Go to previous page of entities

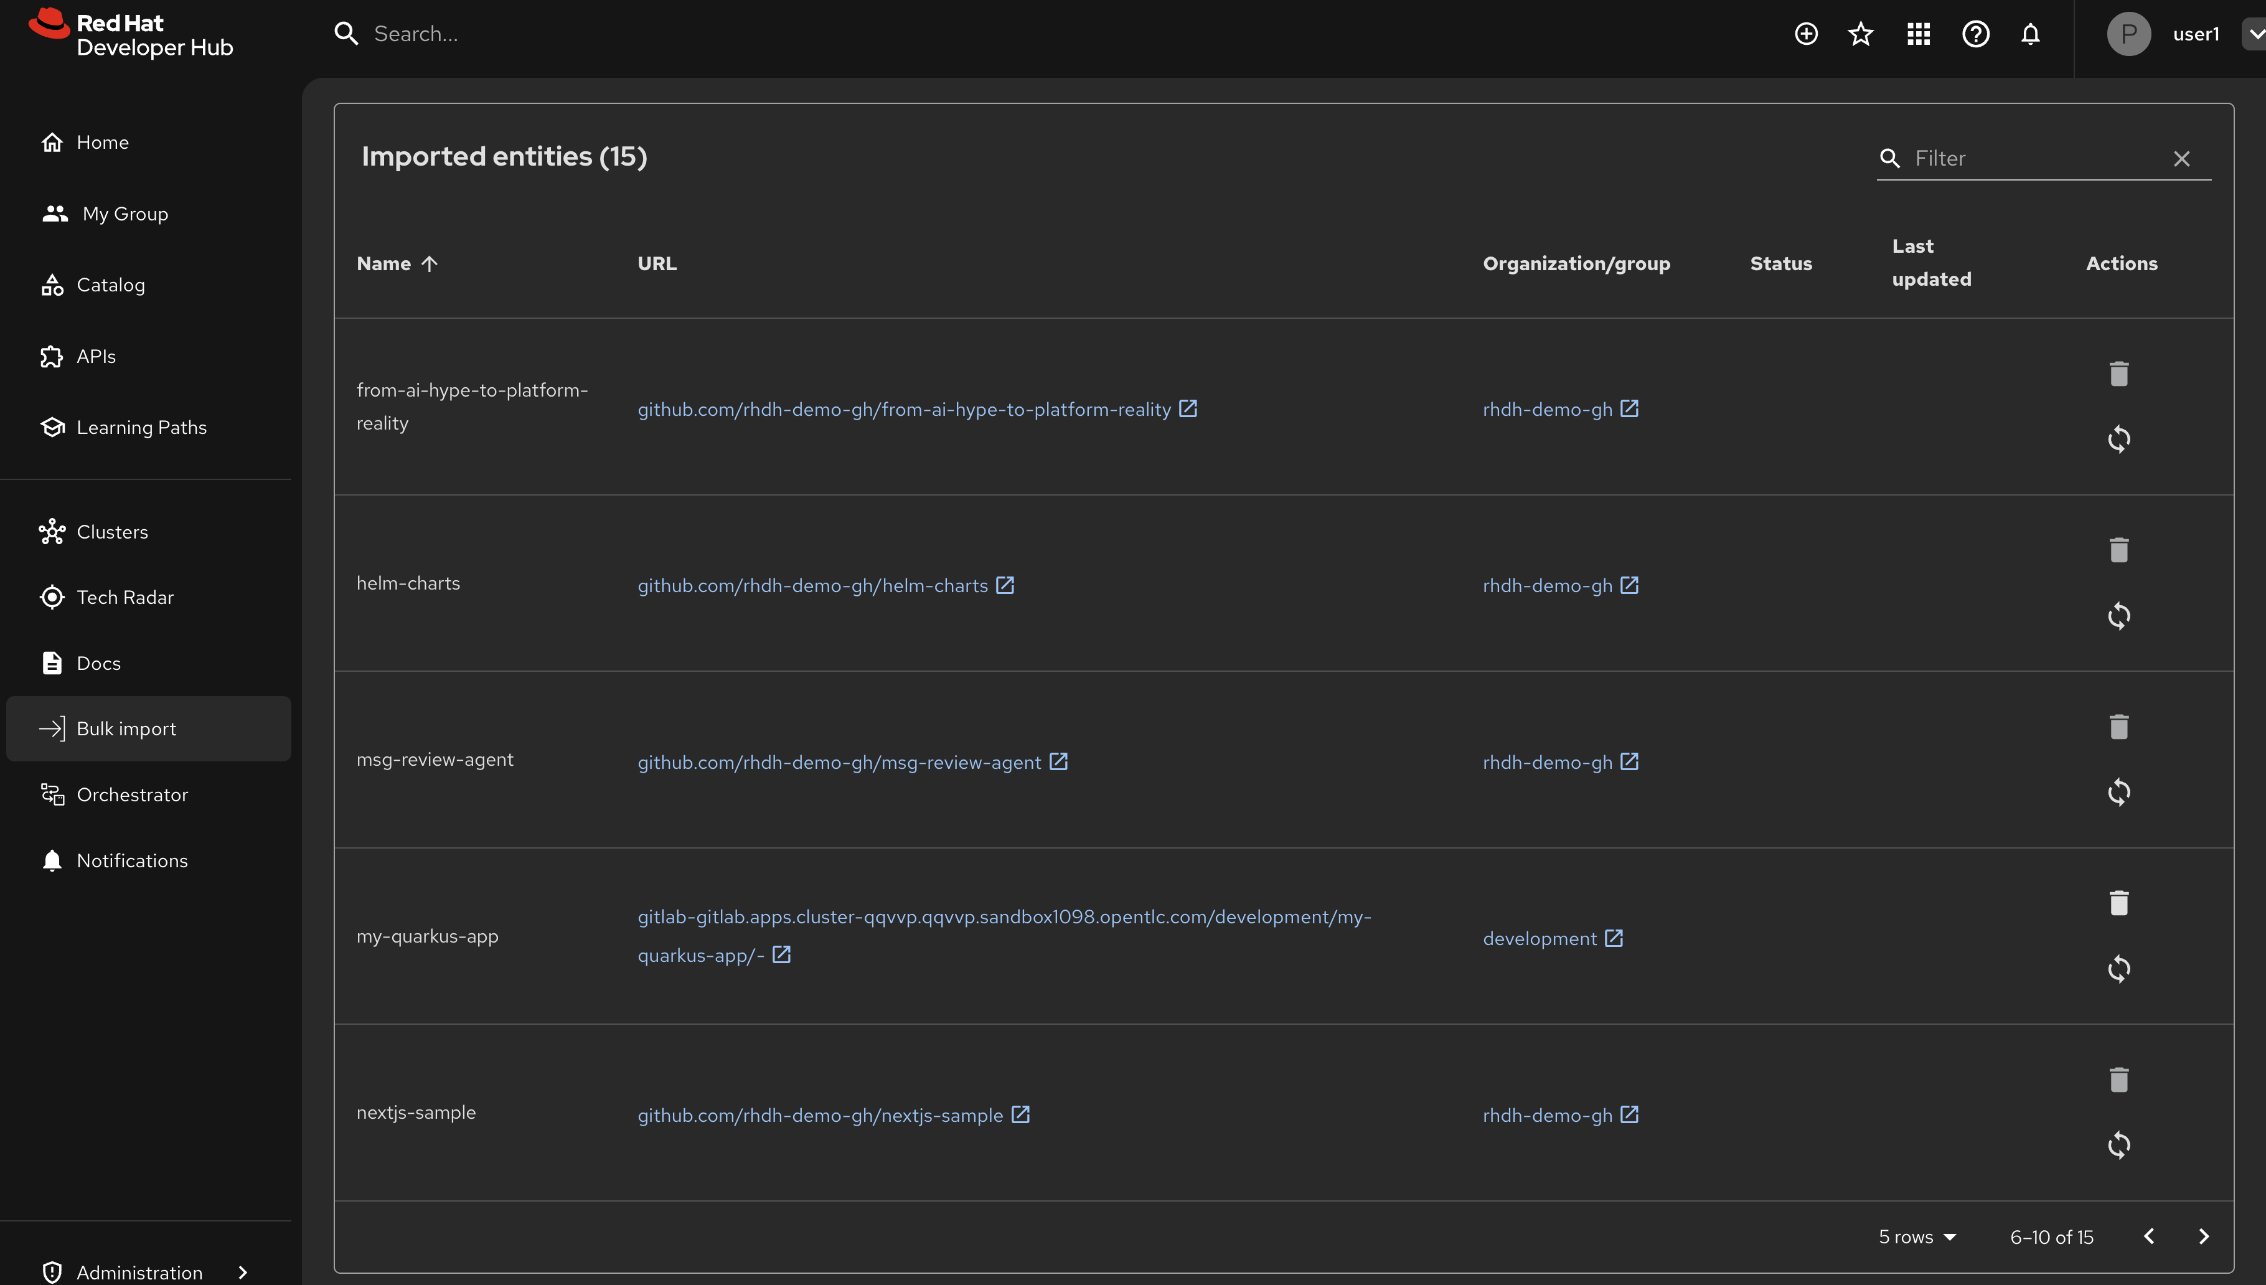(2148, 1236)
